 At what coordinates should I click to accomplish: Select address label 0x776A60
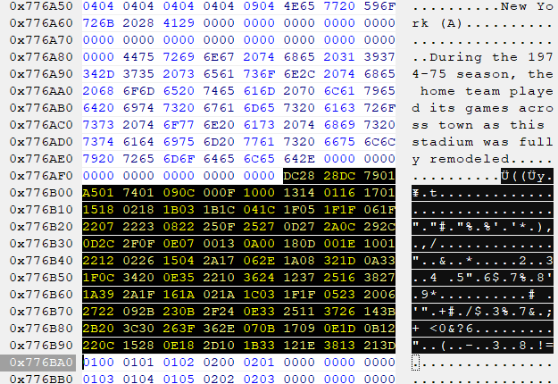coord(41,23)
